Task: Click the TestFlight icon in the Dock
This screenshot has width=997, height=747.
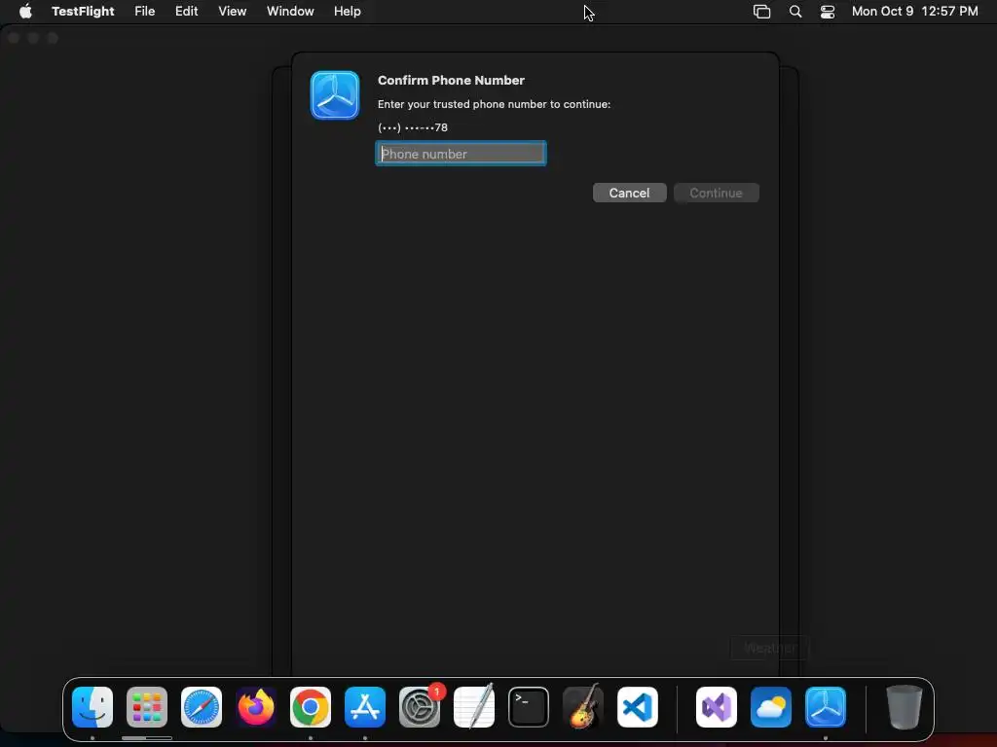Action: (826, 707)
